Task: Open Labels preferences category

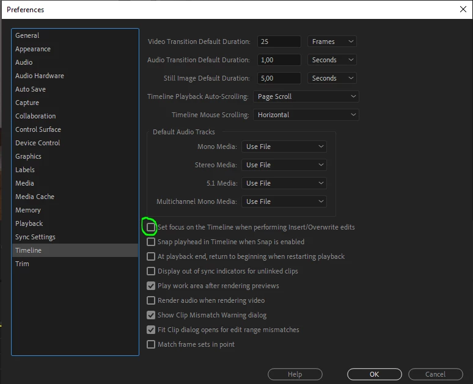Action: point(75,170)
